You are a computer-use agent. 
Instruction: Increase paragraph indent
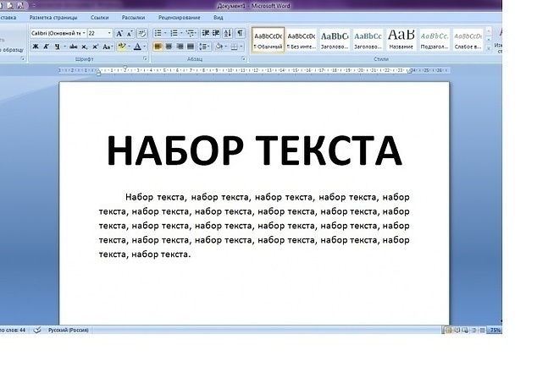pyautogui.click(x=216, y=34)
